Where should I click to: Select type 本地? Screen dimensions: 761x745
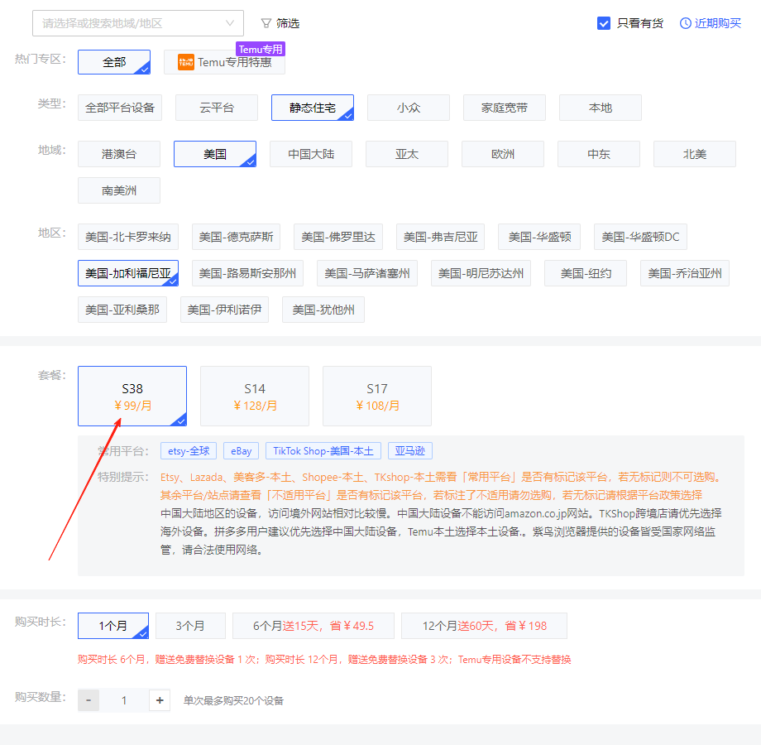tap(601, 108)
